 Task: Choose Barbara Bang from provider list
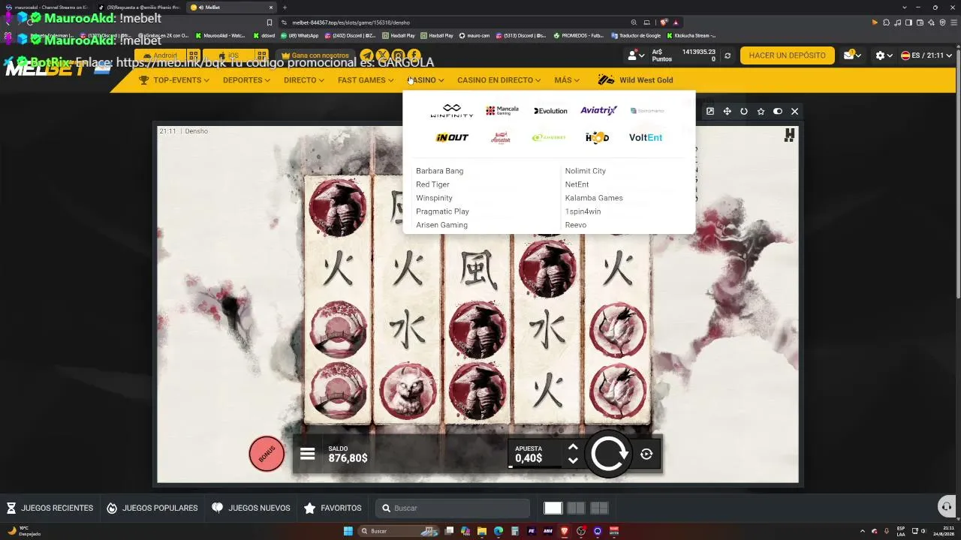(x=440, y=171)
